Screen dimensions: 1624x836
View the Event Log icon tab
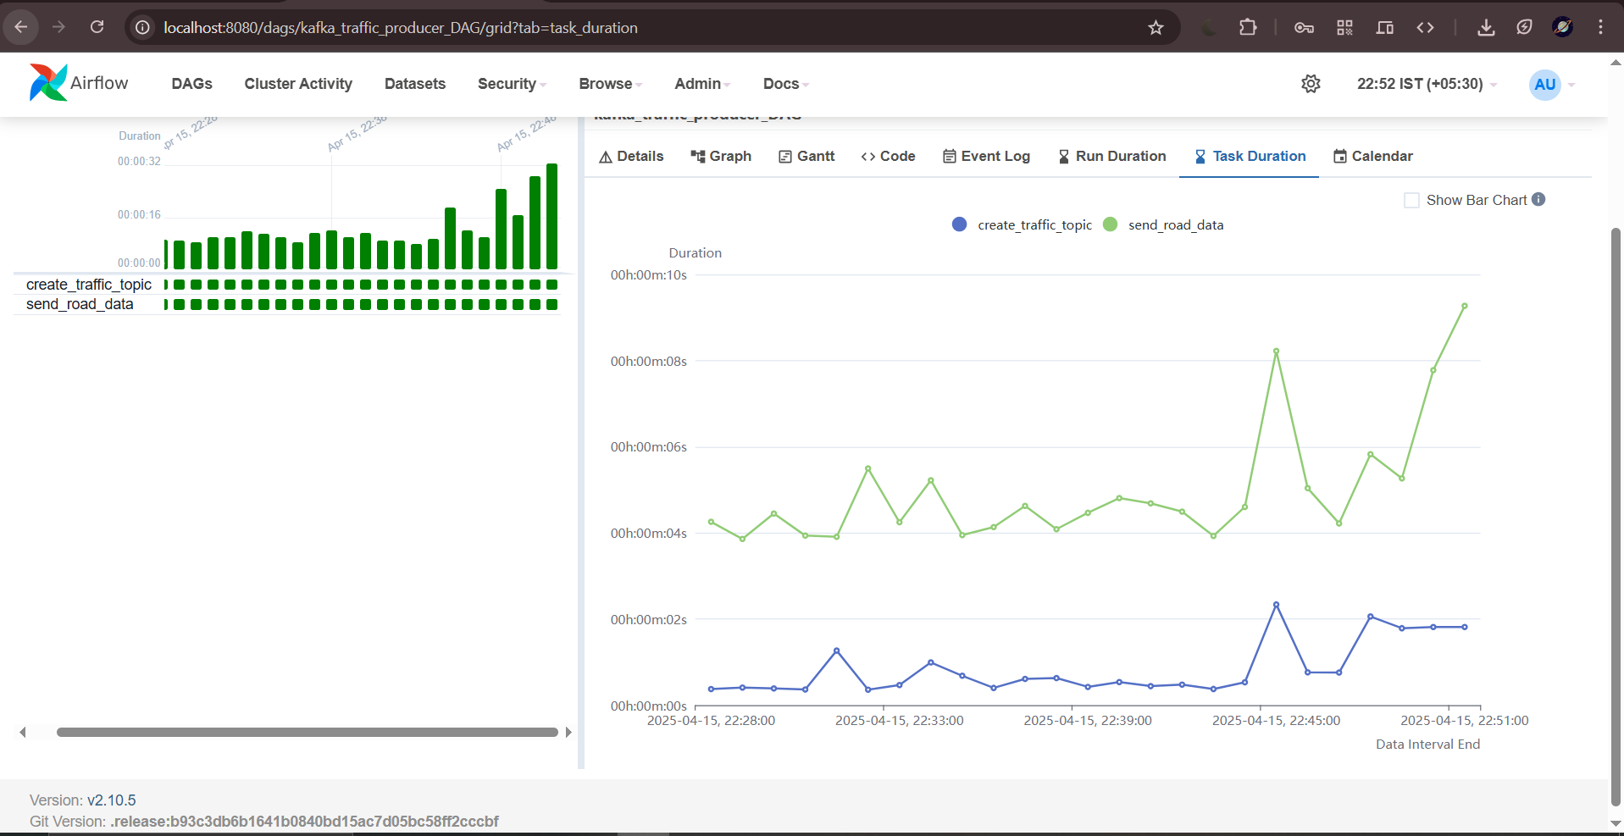tap(986, 156)
